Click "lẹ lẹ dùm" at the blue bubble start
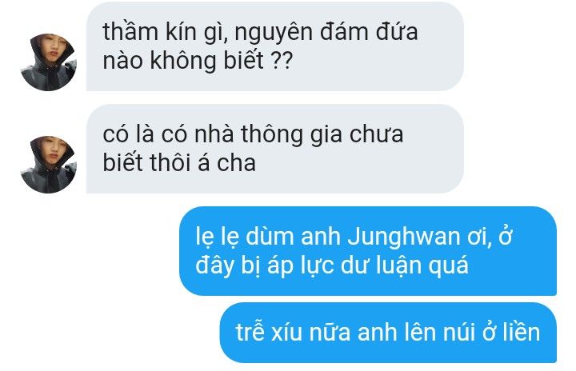The width and height of the screenshot is (576, 371). (x=245, y=237)
